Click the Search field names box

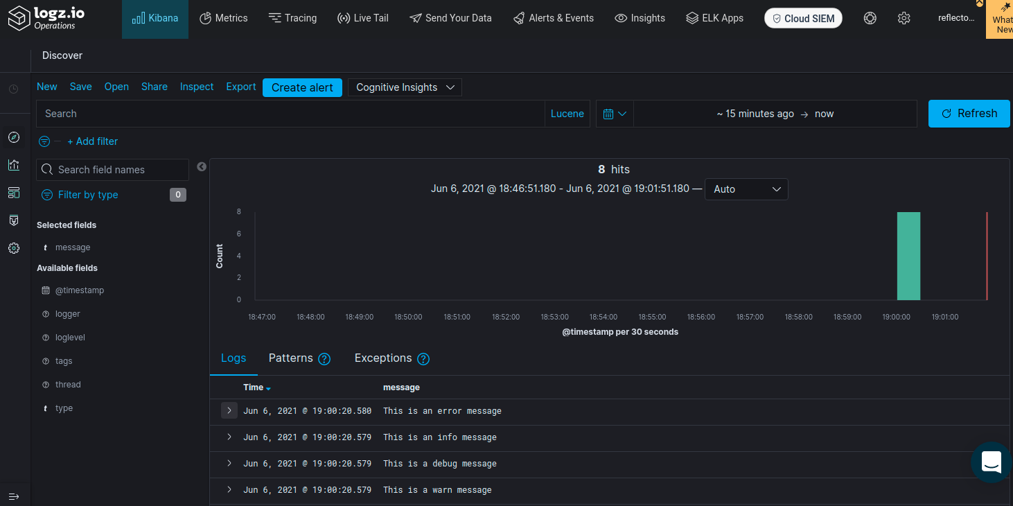click(112, 170)
